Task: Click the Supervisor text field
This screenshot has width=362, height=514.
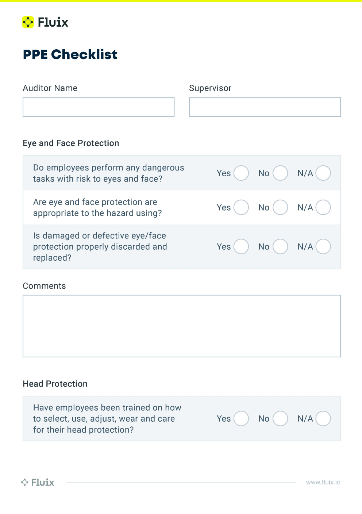Action: [x=265, y=107]
